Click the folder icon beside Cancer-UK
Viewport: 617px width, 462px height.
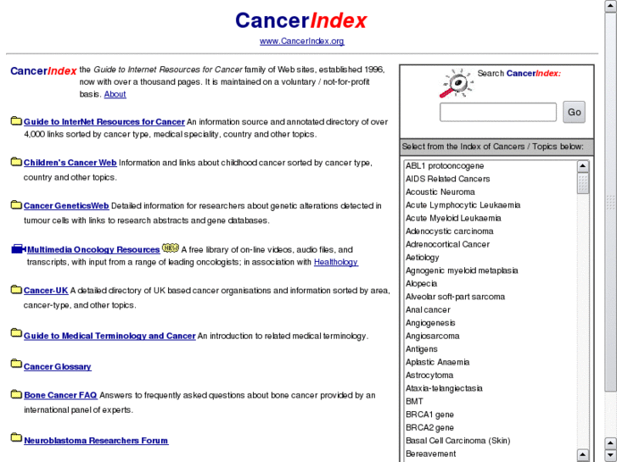16,290
